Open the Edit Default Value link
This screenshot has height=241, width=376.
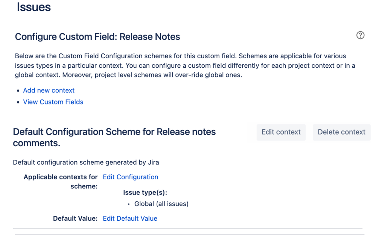coord(130,218)
